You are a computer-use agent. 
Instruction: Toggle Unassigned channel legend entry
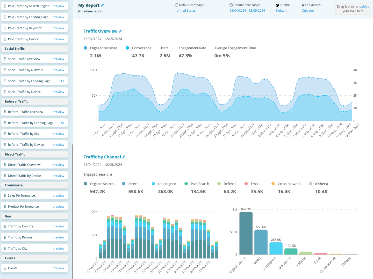153,184
